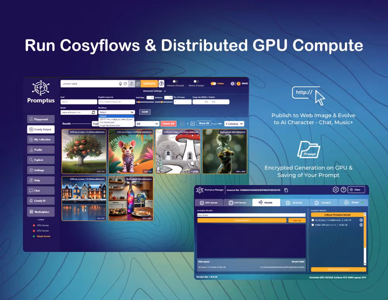Image resolution: width=388 pixels, height=300 pixels.
Task: Choose COMFY image_to_video json workflow
Action: pyautogui.click(x=116, y=119)
